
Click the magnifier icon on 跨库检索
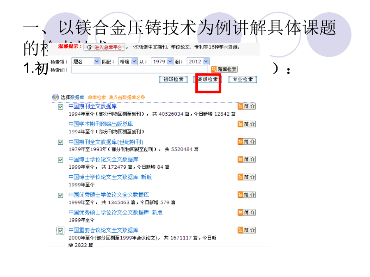click(x=214, y=69)
